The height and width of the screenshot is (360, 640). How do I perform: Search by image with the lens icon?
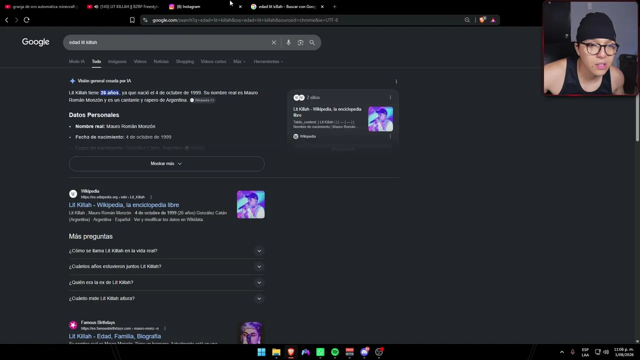300,42
